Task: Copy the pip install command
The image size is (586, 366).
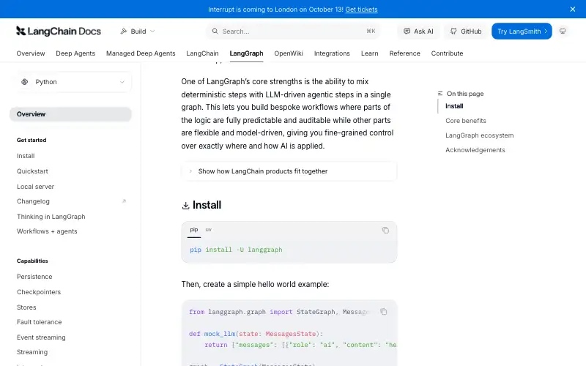Action: point(385,231)
